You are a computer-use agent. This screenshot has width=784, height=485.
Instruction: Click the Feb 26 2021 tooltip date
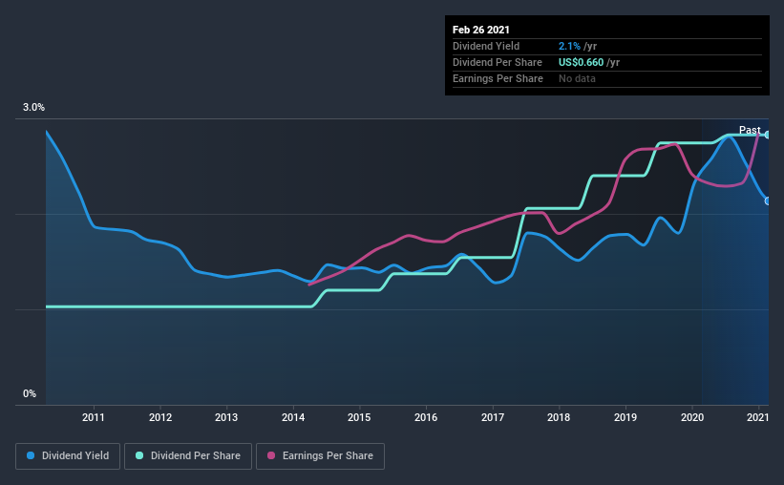point(481,30)
